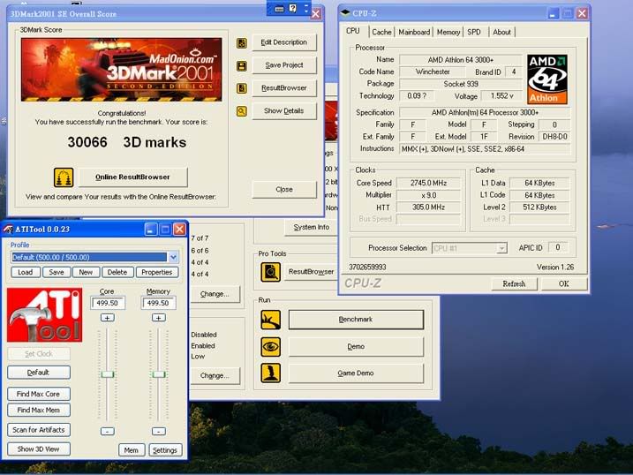Switch to the Cache tab in CPU-Z
Screen dimensions: 633x475
(x=381, y=33)
